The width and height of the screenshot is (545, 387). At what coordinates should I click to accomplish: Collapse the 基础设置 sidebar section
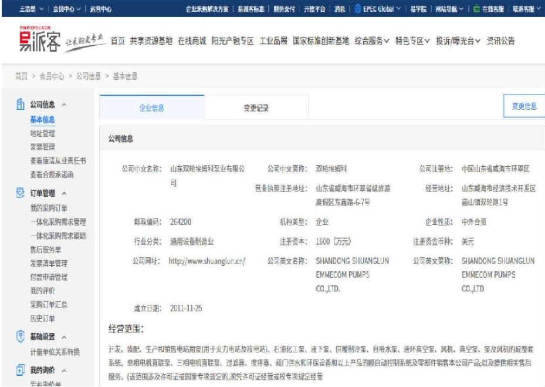pos(64,337)
